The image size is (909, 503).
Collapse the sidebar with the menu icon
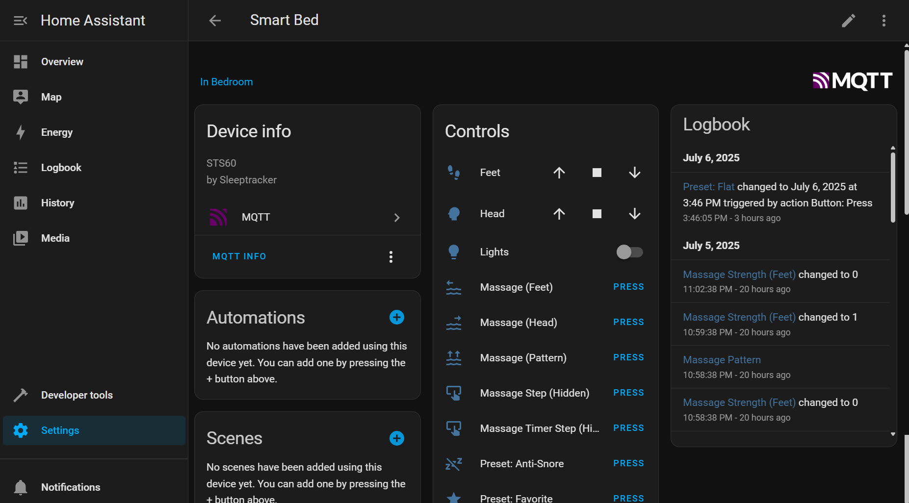[x=20, y=21]
